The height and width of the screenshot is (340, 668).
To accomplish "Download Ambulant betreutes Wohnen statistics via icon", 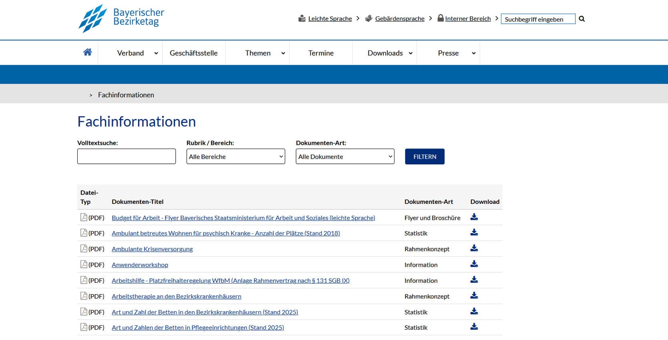I will tap(474, 232).
